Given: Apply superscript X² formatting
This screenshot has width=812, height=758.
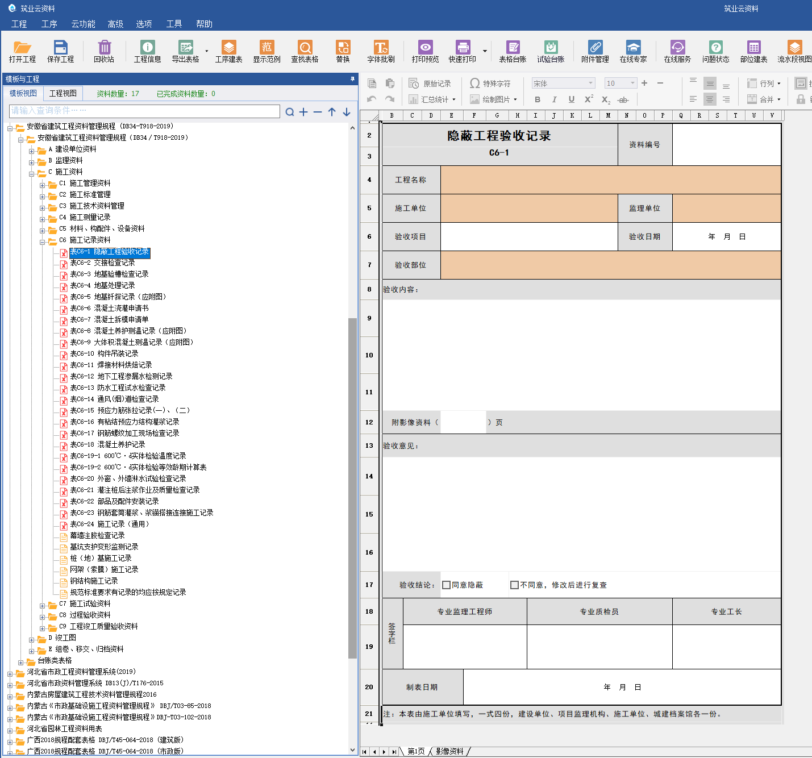Looking at the screenshot, I should point(589,99).
